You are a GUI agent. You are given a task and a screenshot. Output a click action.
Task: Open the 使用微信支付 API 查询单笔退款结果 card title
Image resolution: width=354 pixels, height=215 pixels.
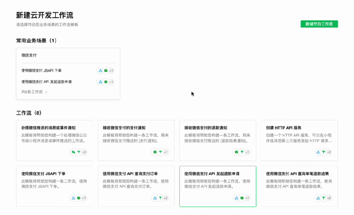click(297, 174)
